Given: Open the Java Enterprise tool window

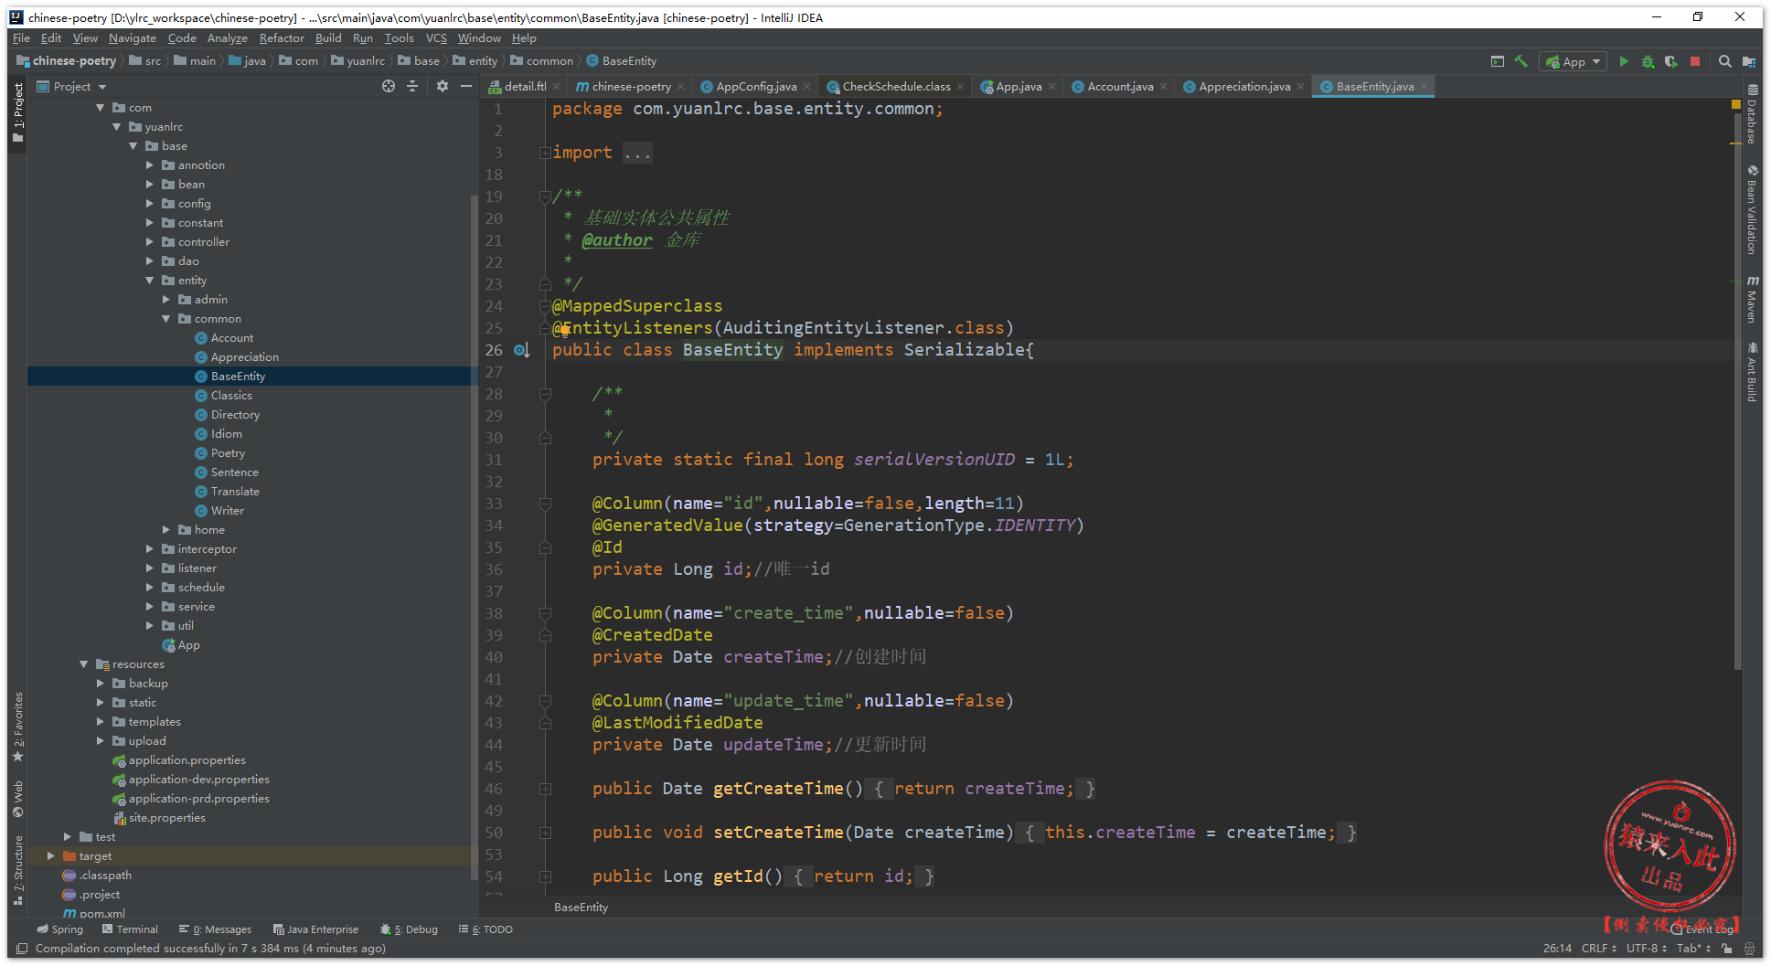Looking at the screenshot, I should click(x=315, y=929).
